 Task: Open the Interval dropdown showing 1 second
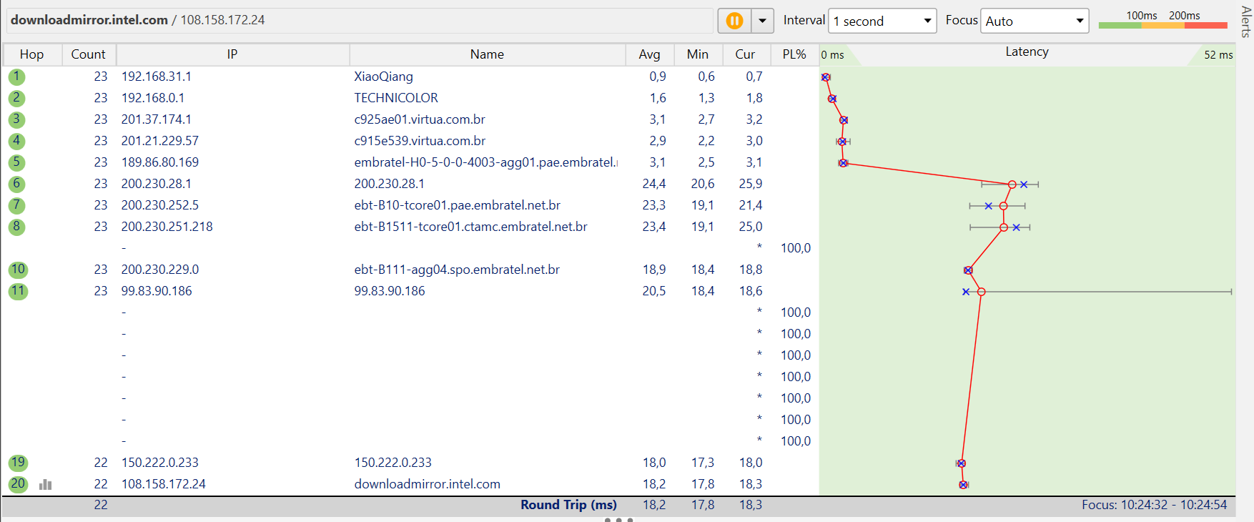tap(883, 21)
